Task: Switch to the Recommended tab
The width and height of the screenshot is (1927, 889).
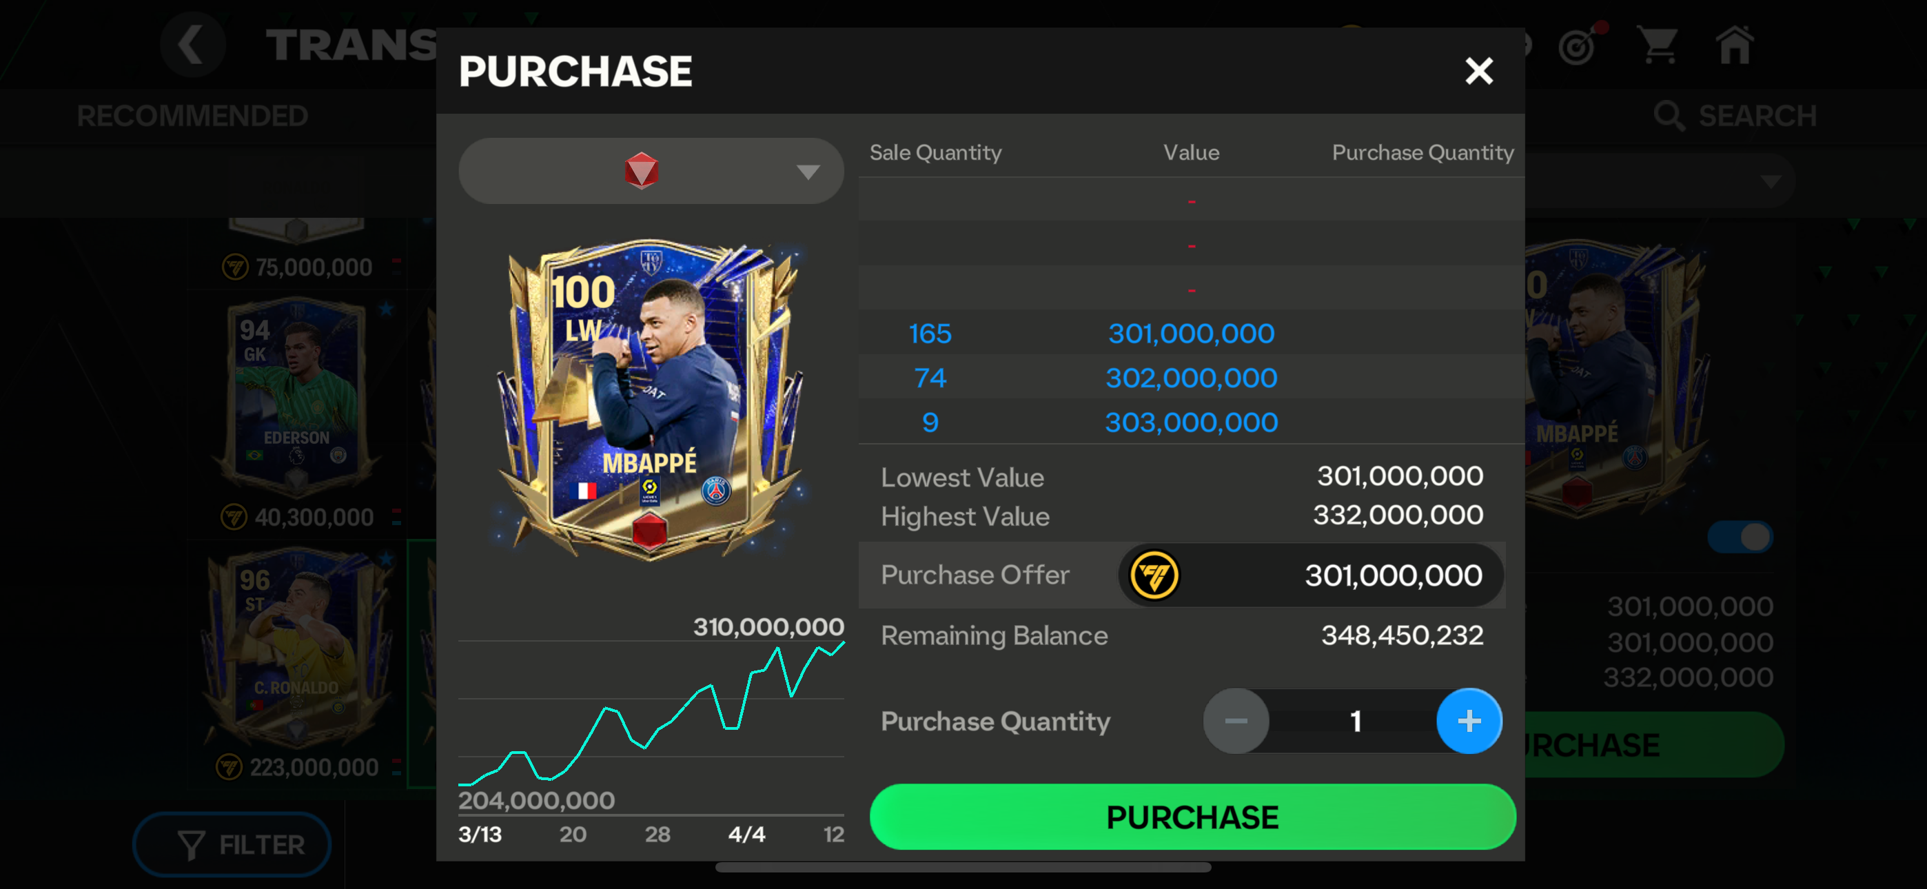Action: [x=192, y=116]
